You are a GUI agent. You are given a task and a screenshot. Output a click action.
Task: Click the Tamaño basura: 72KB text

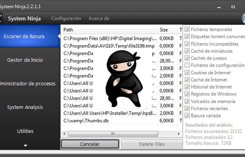pos(208,143)
